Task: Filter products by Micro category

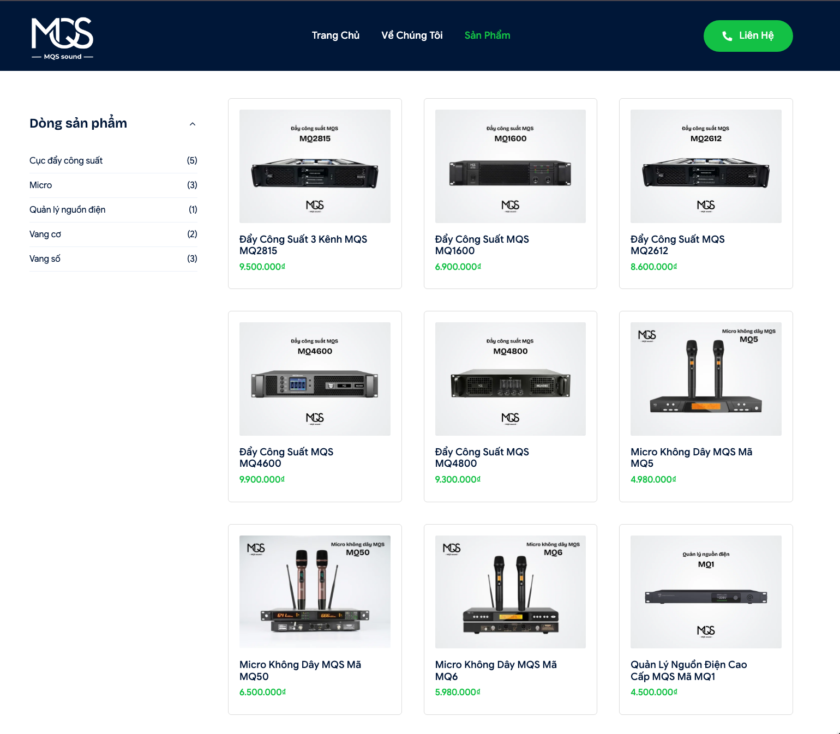Action: pyautogui.click(x=40, y=185)
